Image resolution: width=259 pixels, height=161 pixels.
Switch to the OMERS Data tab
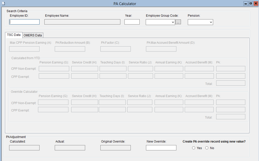coord(33,35)
